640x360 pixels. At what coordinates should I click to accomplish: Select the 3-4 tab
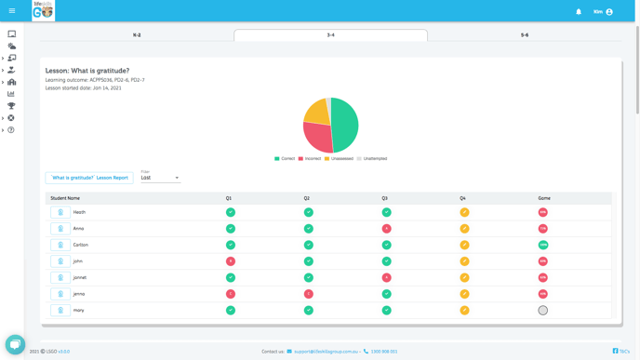coord(330,35)
